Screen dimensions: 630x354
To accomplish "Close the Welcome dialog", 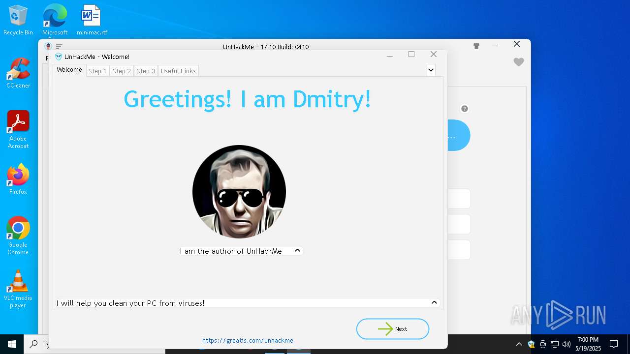I will 434,55.
